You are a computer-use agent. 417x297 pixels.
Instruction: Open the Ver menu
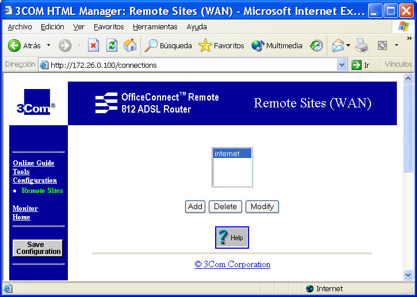[x=79, y=27]
